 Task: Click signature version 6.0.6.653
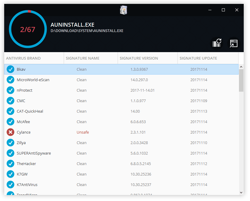point(138,122)
